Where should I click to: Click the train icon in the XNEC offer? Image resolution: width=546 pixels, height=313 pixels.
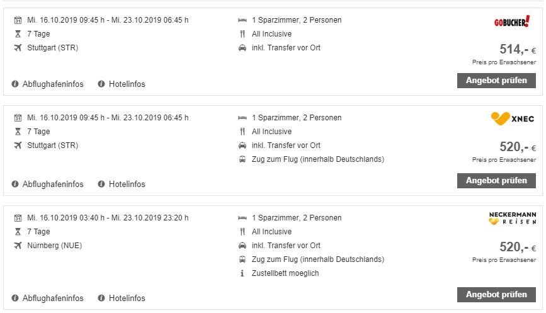(x=242, y=159)
